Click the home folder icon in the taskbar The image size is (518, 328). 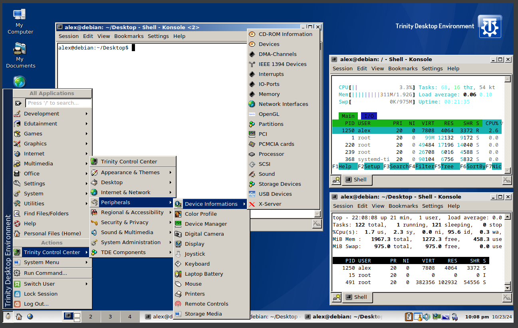tap(19, 317)
